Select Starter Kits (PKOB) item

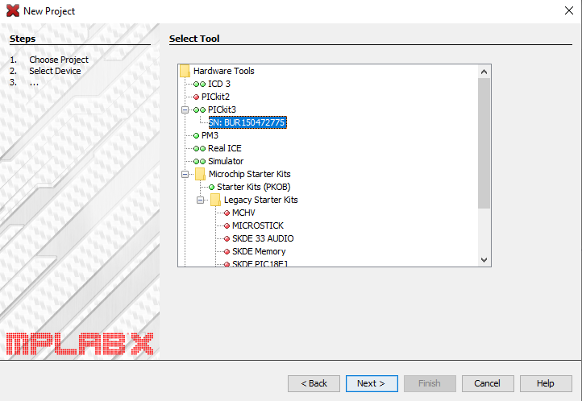tap(251, 187)
